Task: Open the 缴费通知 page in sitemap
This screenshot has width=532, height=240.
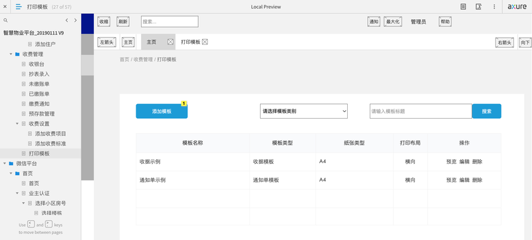Action: 39,104
